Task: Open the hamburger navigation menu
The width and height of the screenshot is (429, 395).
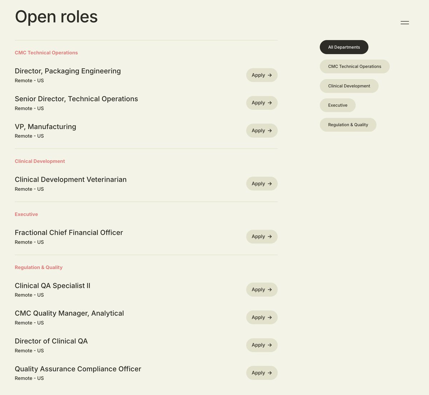Action: [x=405, y=23]
